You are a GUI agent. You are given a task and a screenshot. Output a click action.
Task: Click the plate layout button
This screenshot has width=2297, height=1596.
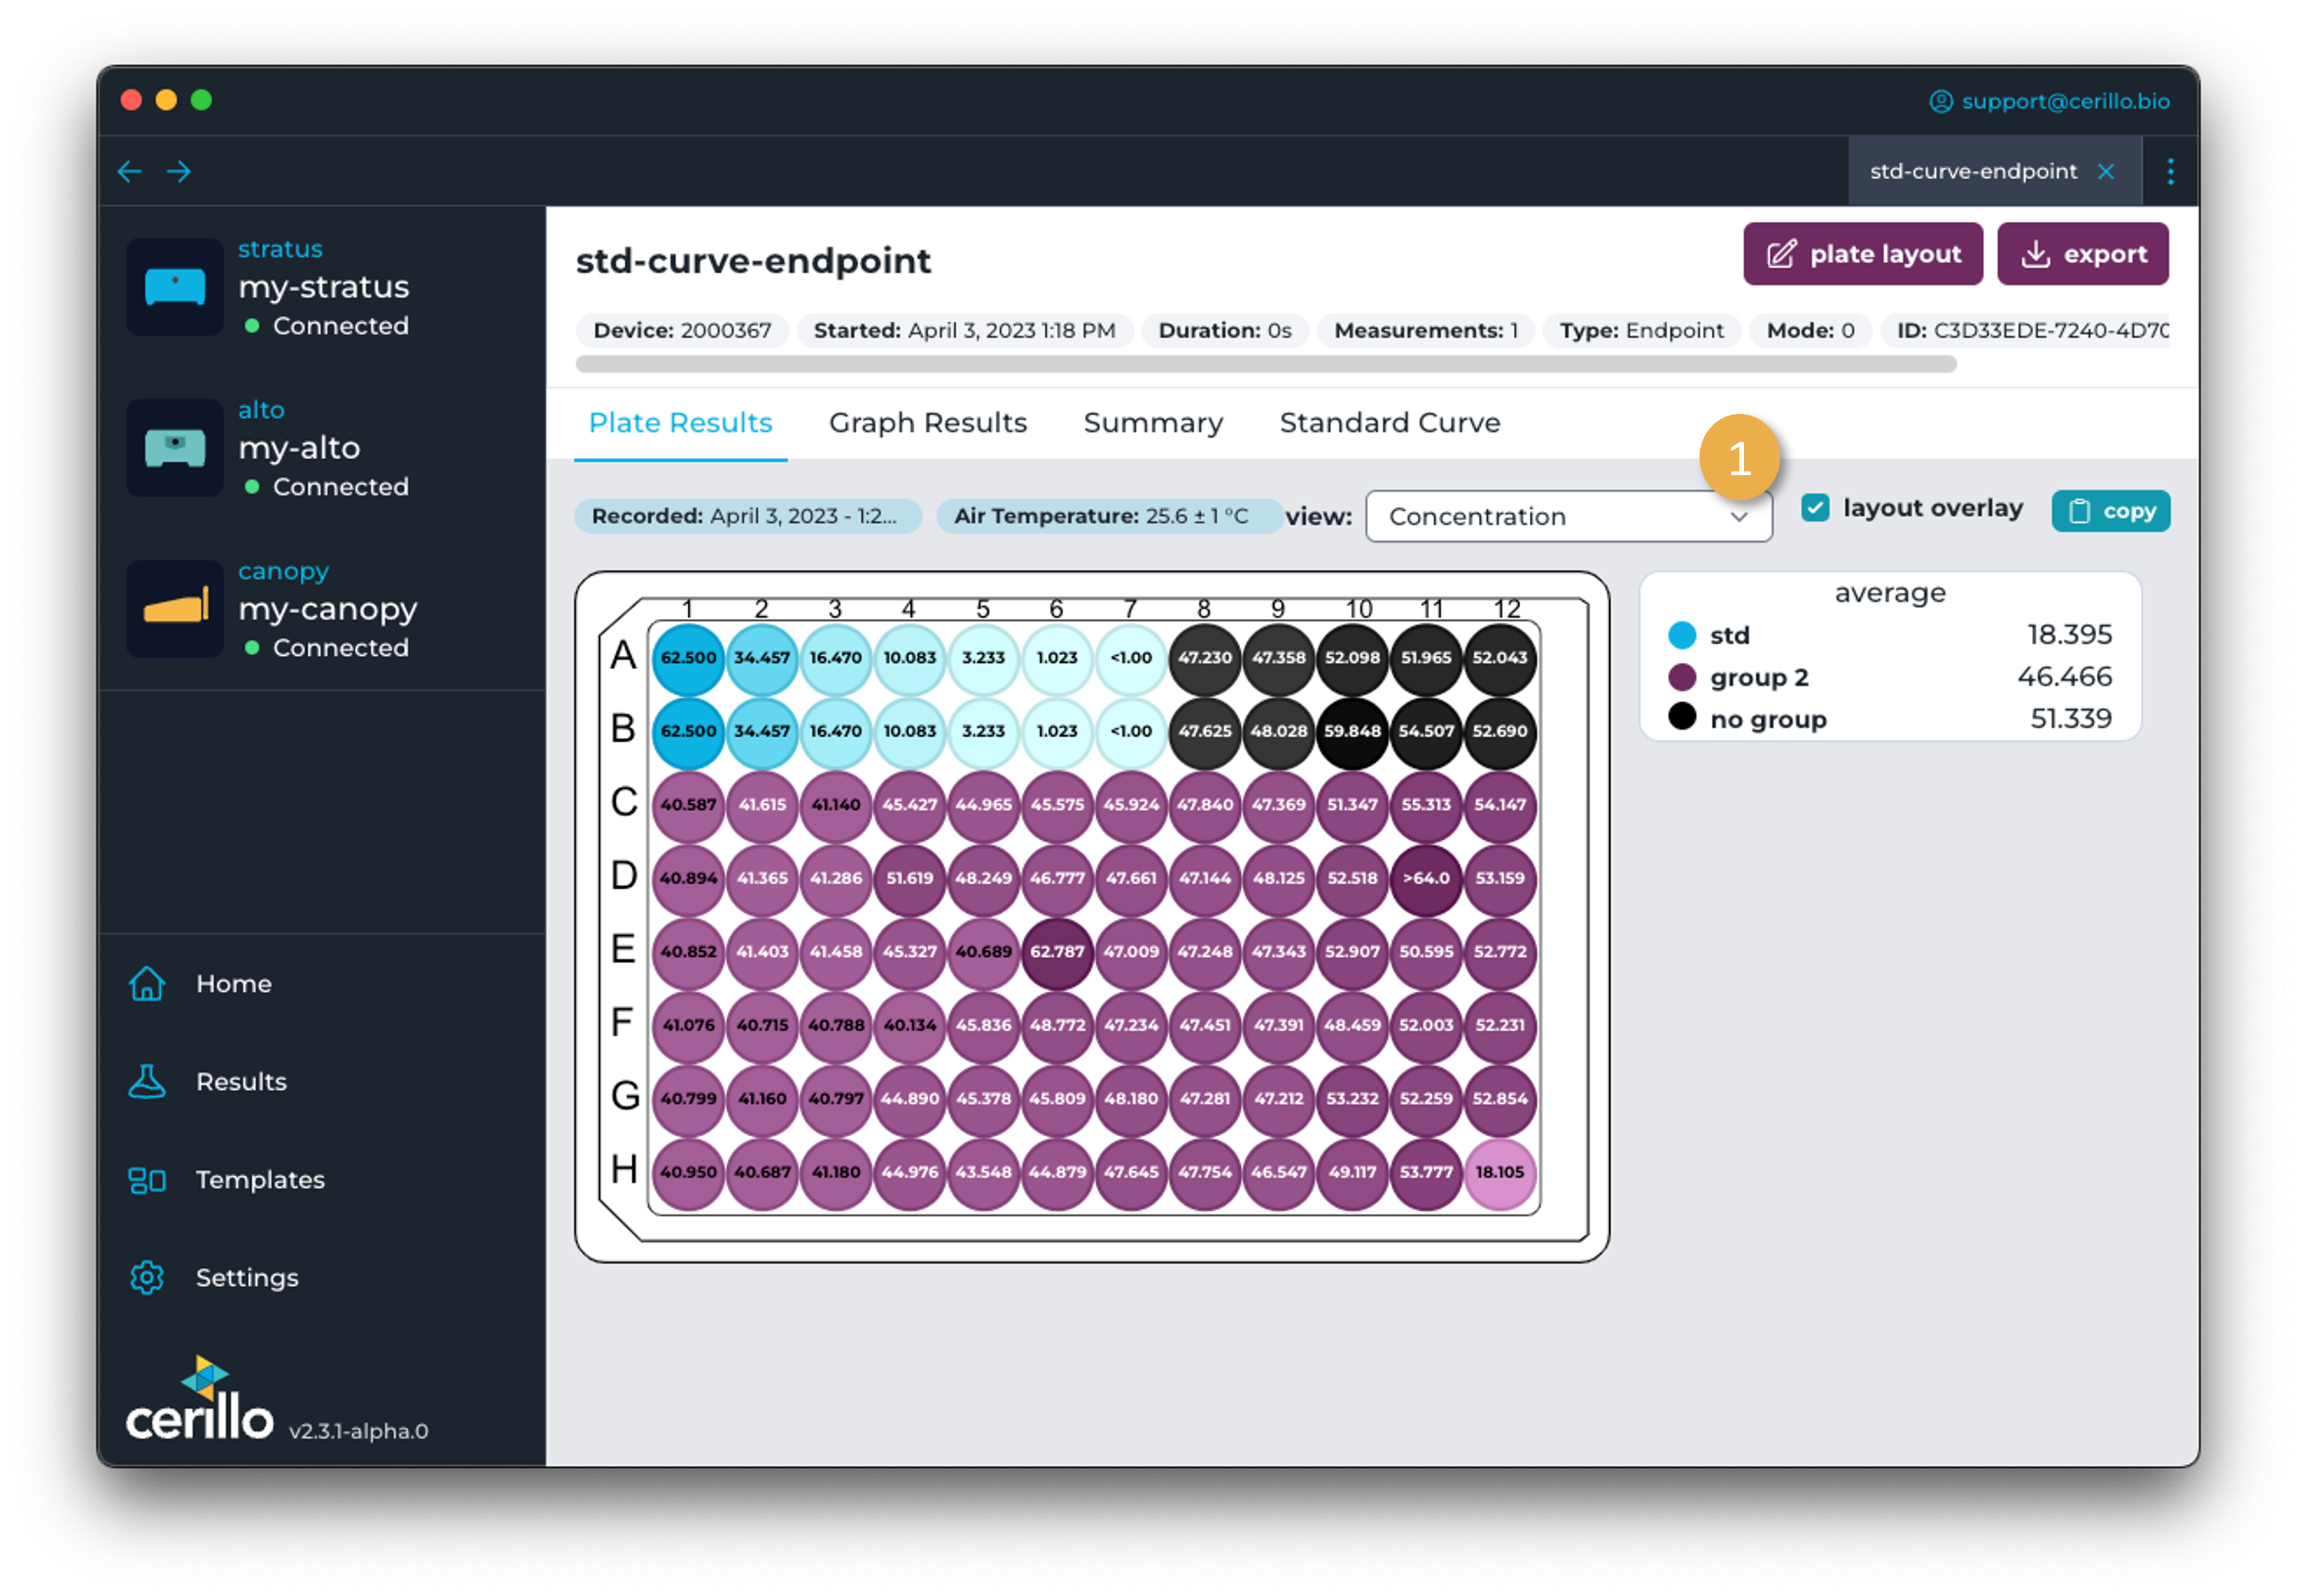[1862, 254]
